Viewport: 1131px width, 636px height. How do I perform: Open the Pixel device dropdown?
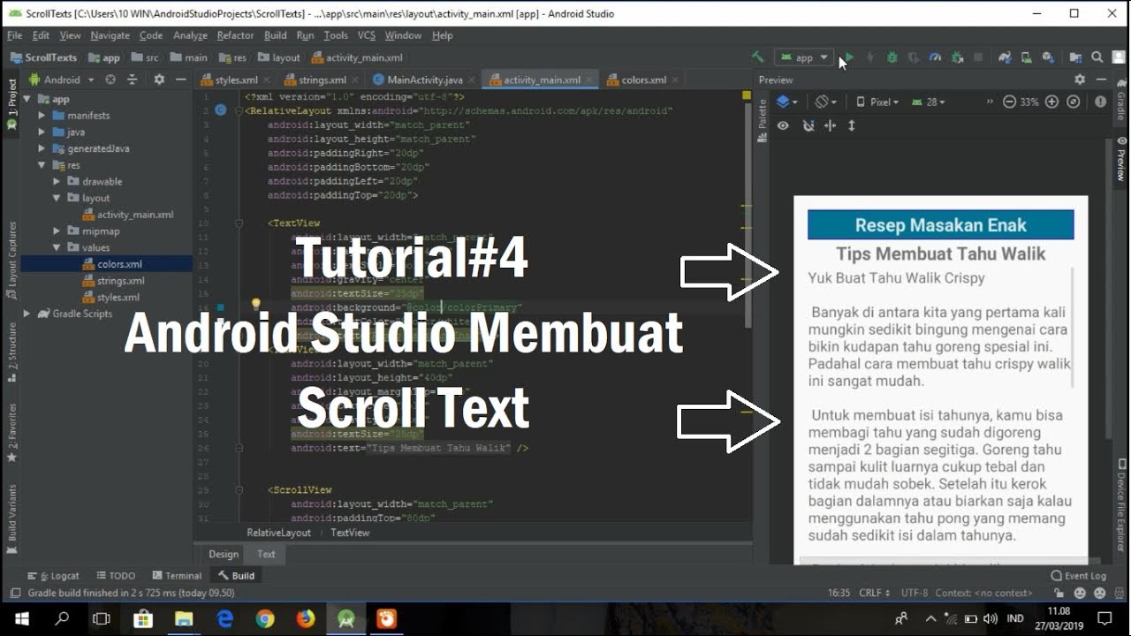coord(877,102)
